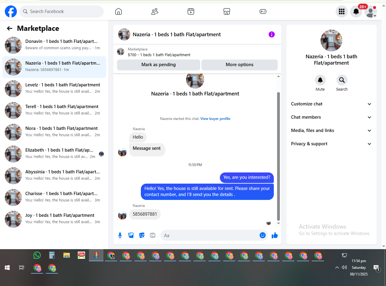
Task: Open the Joy conversation
Action: click(x=54, y=219)
